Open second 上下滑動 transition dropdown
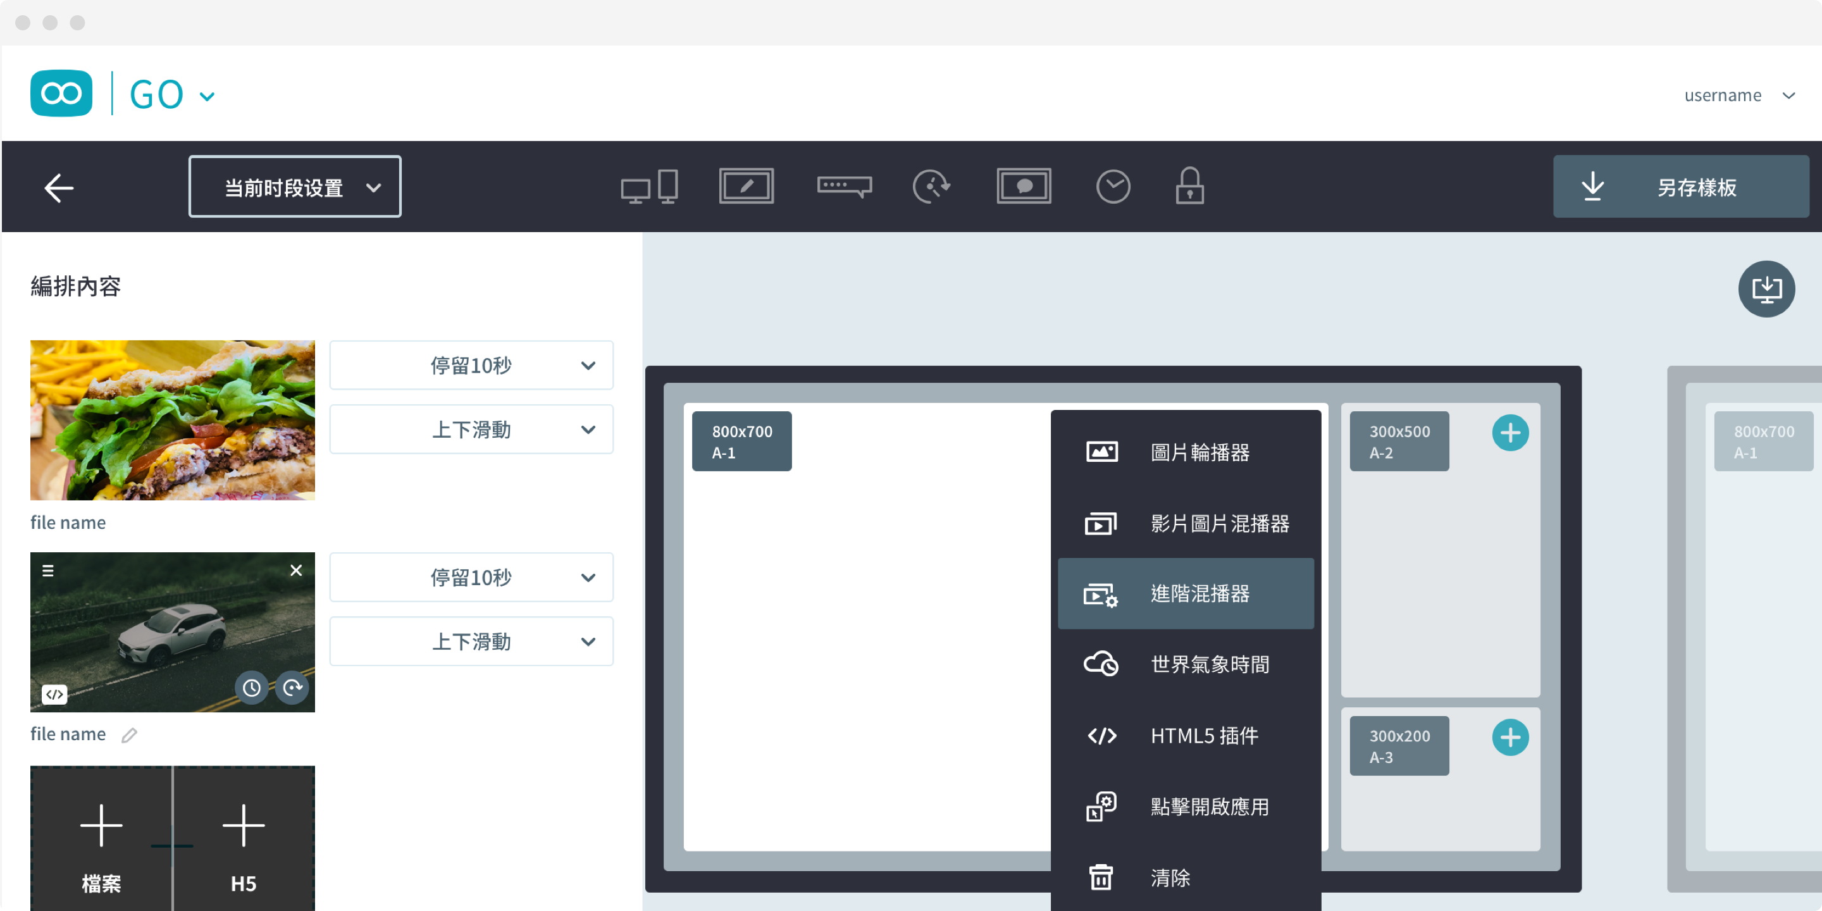Viewport: 1822px width, 911px height. [471, 641]
